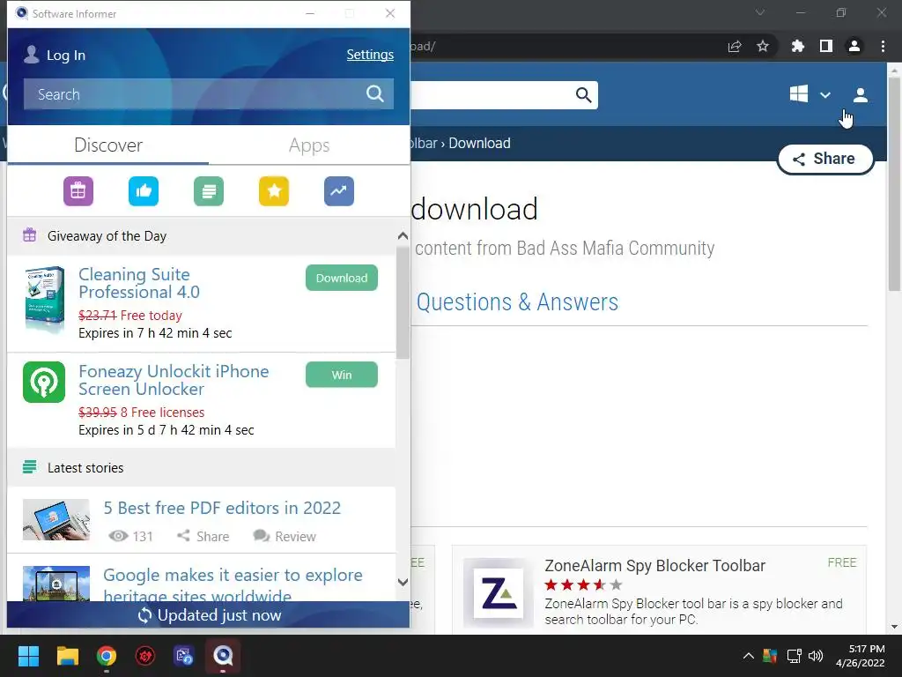Open the Giveaway gift icon filter
This screenshot has height=677, width=902.
(x=78, y=191)
